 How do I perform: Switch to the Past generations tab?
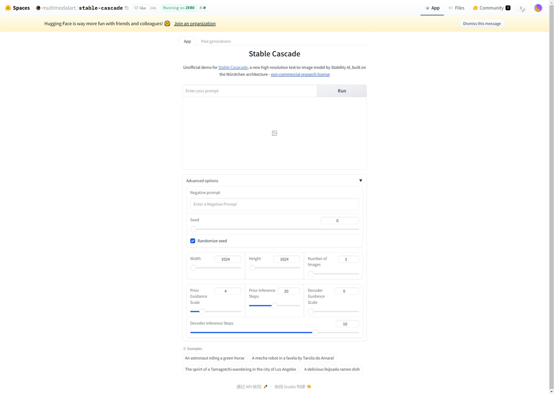[x=216, y=41]
